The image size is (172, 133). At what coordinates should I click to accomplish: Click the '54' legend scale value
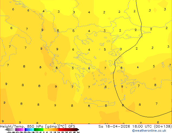(x=78, y=132)
